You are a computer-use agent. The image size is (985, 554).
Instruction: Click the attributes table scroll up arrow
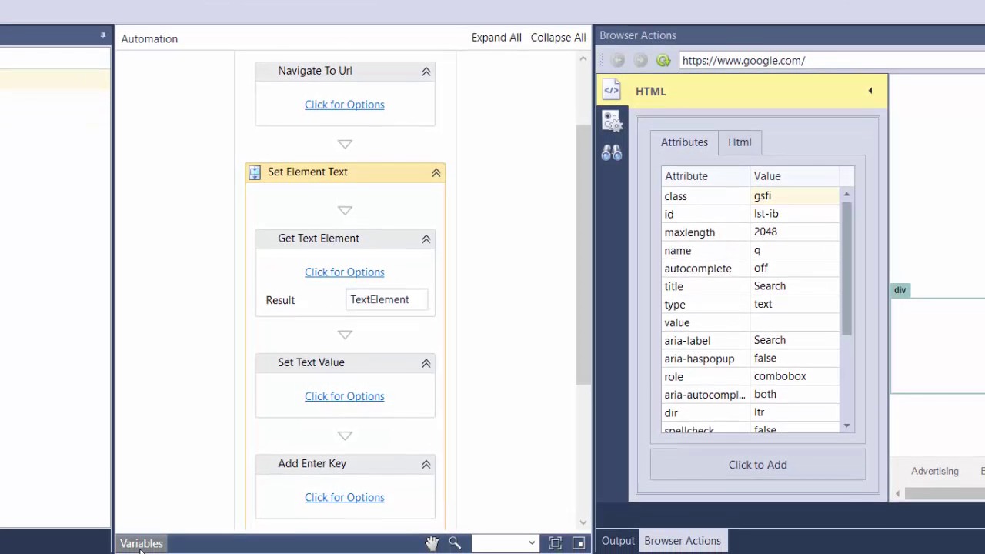(846, 194)
